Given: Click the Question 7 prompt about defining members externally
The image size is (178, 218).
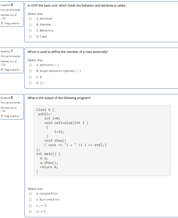Looking at the screenshot, I should pyautogui.click(x=68, y=52).
